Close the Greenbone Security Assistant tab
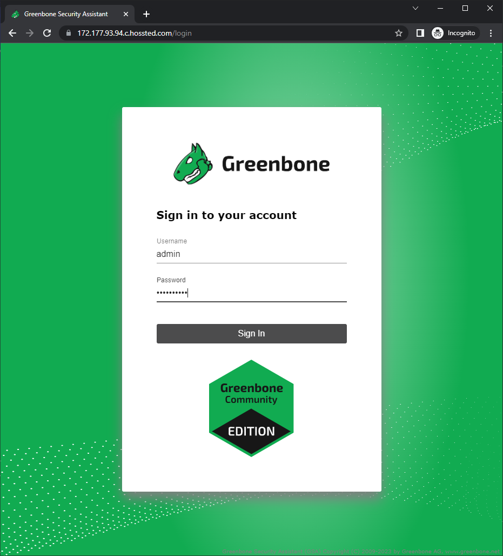The height and width of the screenshot is (556, 503). click(x=126, y=14)
